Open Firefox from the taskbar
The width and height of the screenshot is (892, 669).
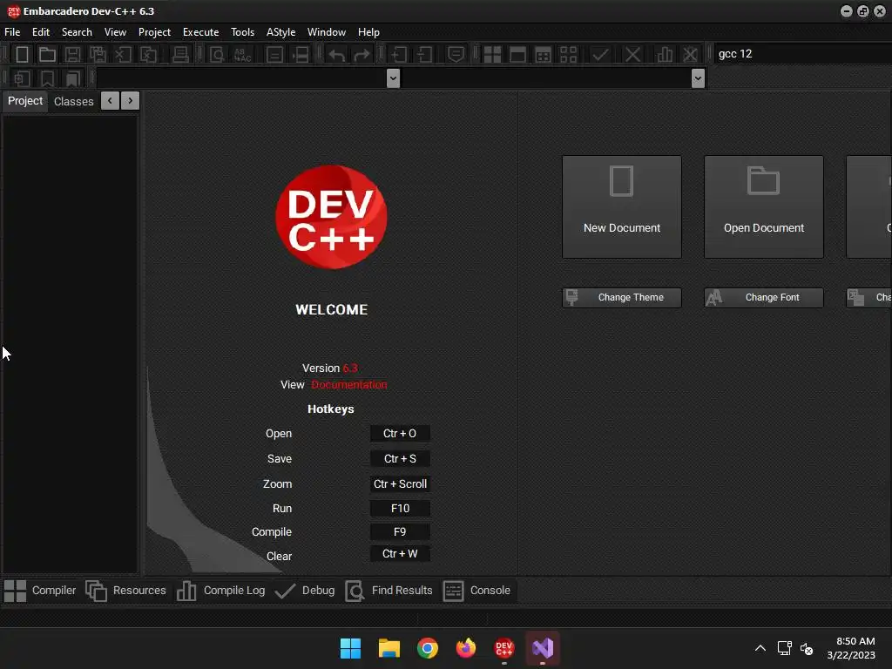[466, 648]
